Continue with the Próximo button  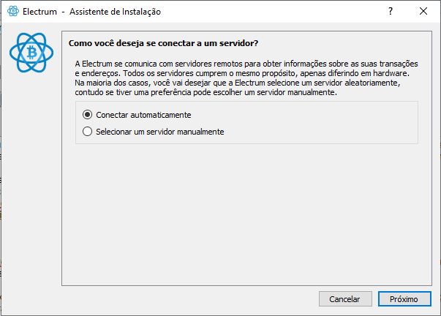pyautogui.click(x=404, y=299)
